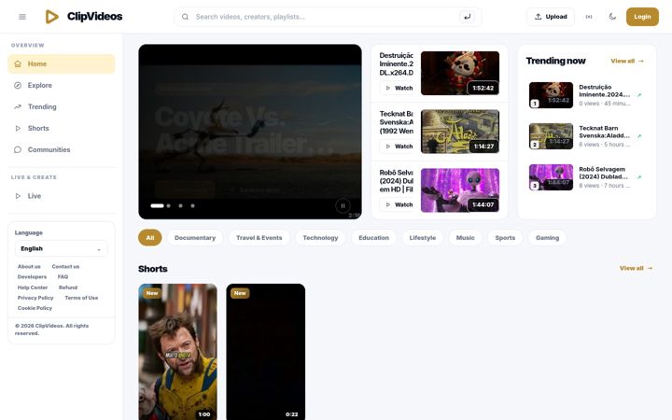The image size is (672, 420).
Task: Watch the Destruição Iminente video
Action: pyautogui.click(x=397, y=88)
